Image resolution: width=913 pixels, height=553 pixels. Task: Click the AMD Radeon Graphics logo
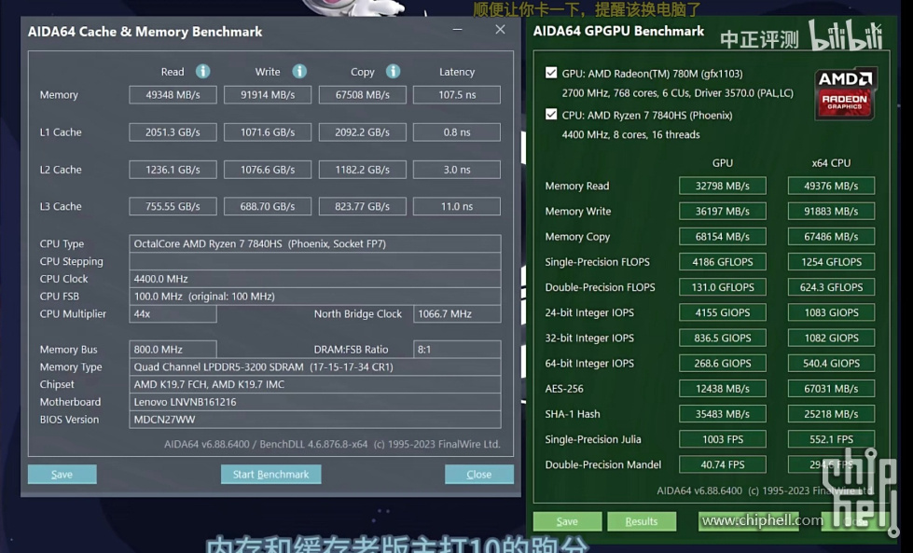(846, 93)
